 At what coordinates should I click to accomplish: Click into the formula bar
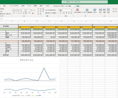[60, 19]
